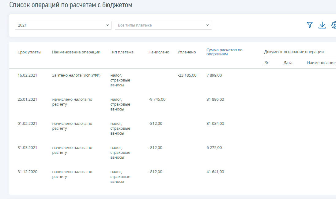The height and width of the screenshot is (199, 336).
Task: Click the "Срок уплаты" column header
Action: click(x=29, y=52)
